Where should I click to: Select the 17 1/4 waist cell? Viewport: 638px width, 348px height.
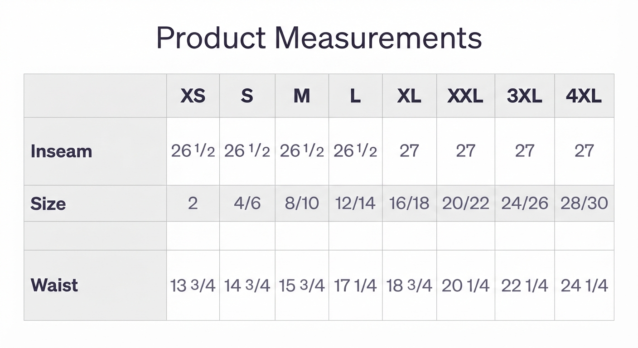356,285
